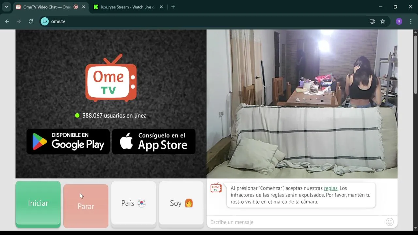Click the OmeTV avatar icon in chat

click(216, 187)
